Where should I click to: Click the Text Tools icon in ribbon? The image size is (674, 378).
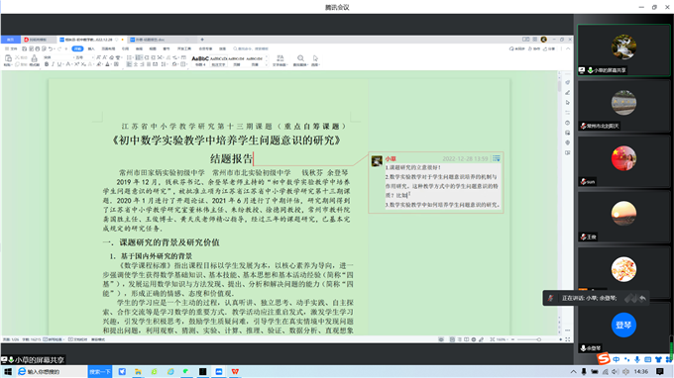(x=280, y=58)
